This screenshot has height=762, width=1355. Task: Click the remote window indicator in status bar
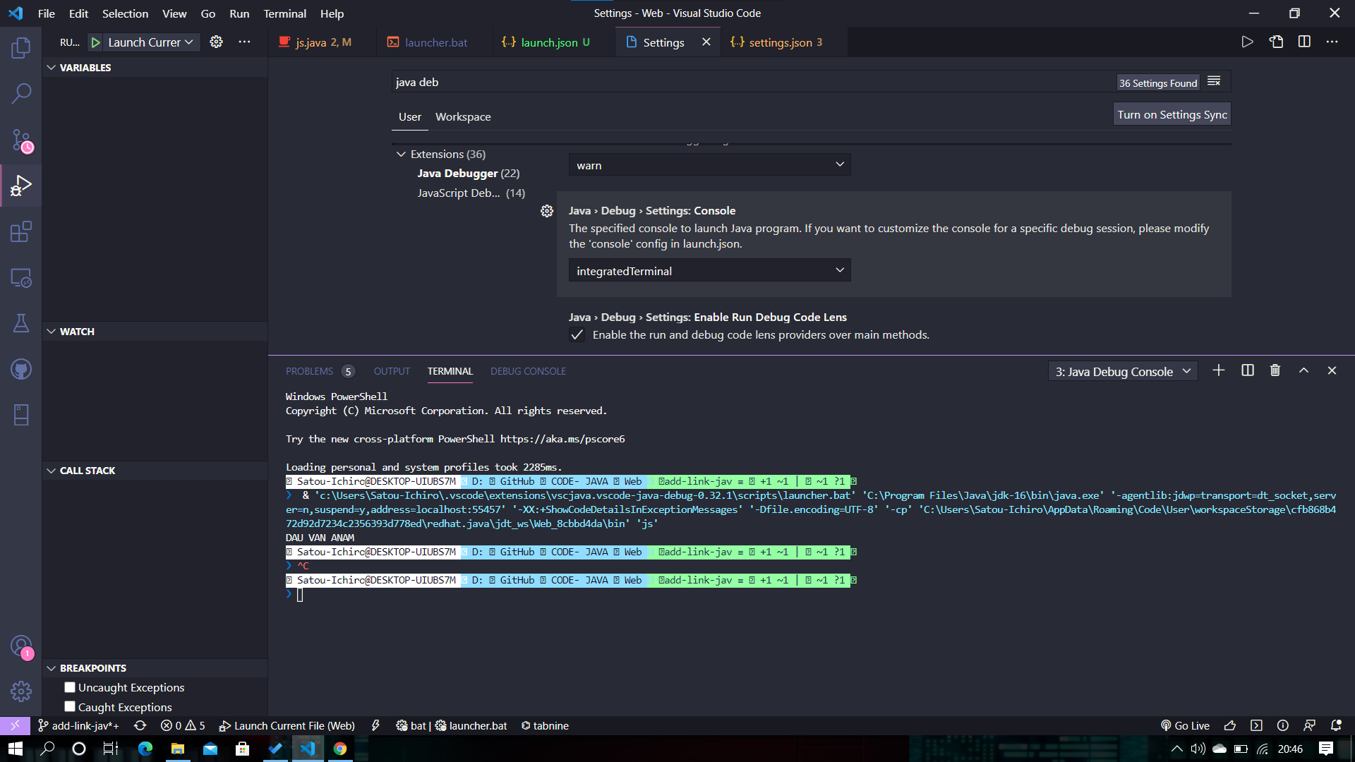click(x=15, y=726)
